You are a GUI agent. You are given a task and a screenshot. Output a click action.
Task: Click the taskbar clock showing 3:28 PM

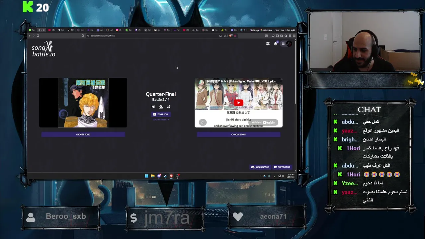(291, 176)
